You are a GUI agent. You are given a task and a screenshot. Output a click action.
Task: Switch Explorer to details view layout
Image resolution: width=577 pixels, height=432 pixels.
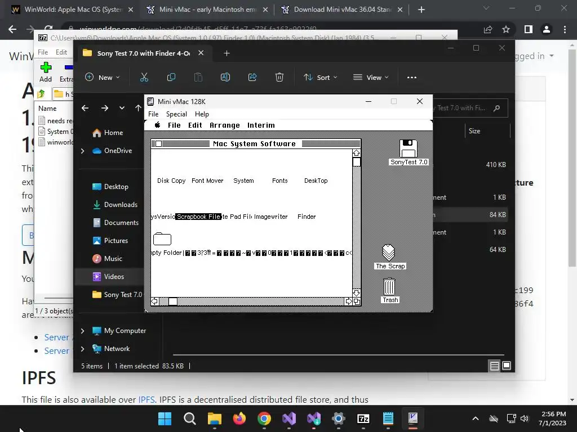point(495,366)
